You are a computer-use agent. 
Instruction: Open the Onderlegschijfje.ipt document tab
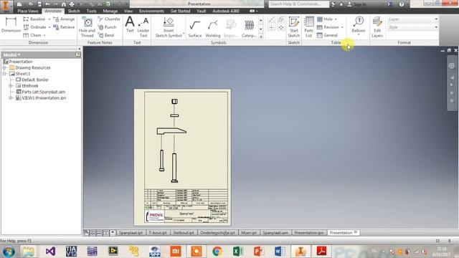(217, 233)
